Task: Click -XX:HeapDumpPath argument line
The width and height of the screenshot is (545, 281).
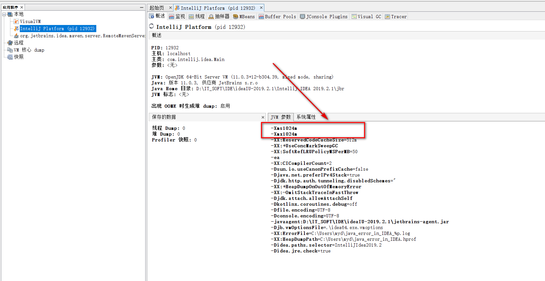Action: 343,239
